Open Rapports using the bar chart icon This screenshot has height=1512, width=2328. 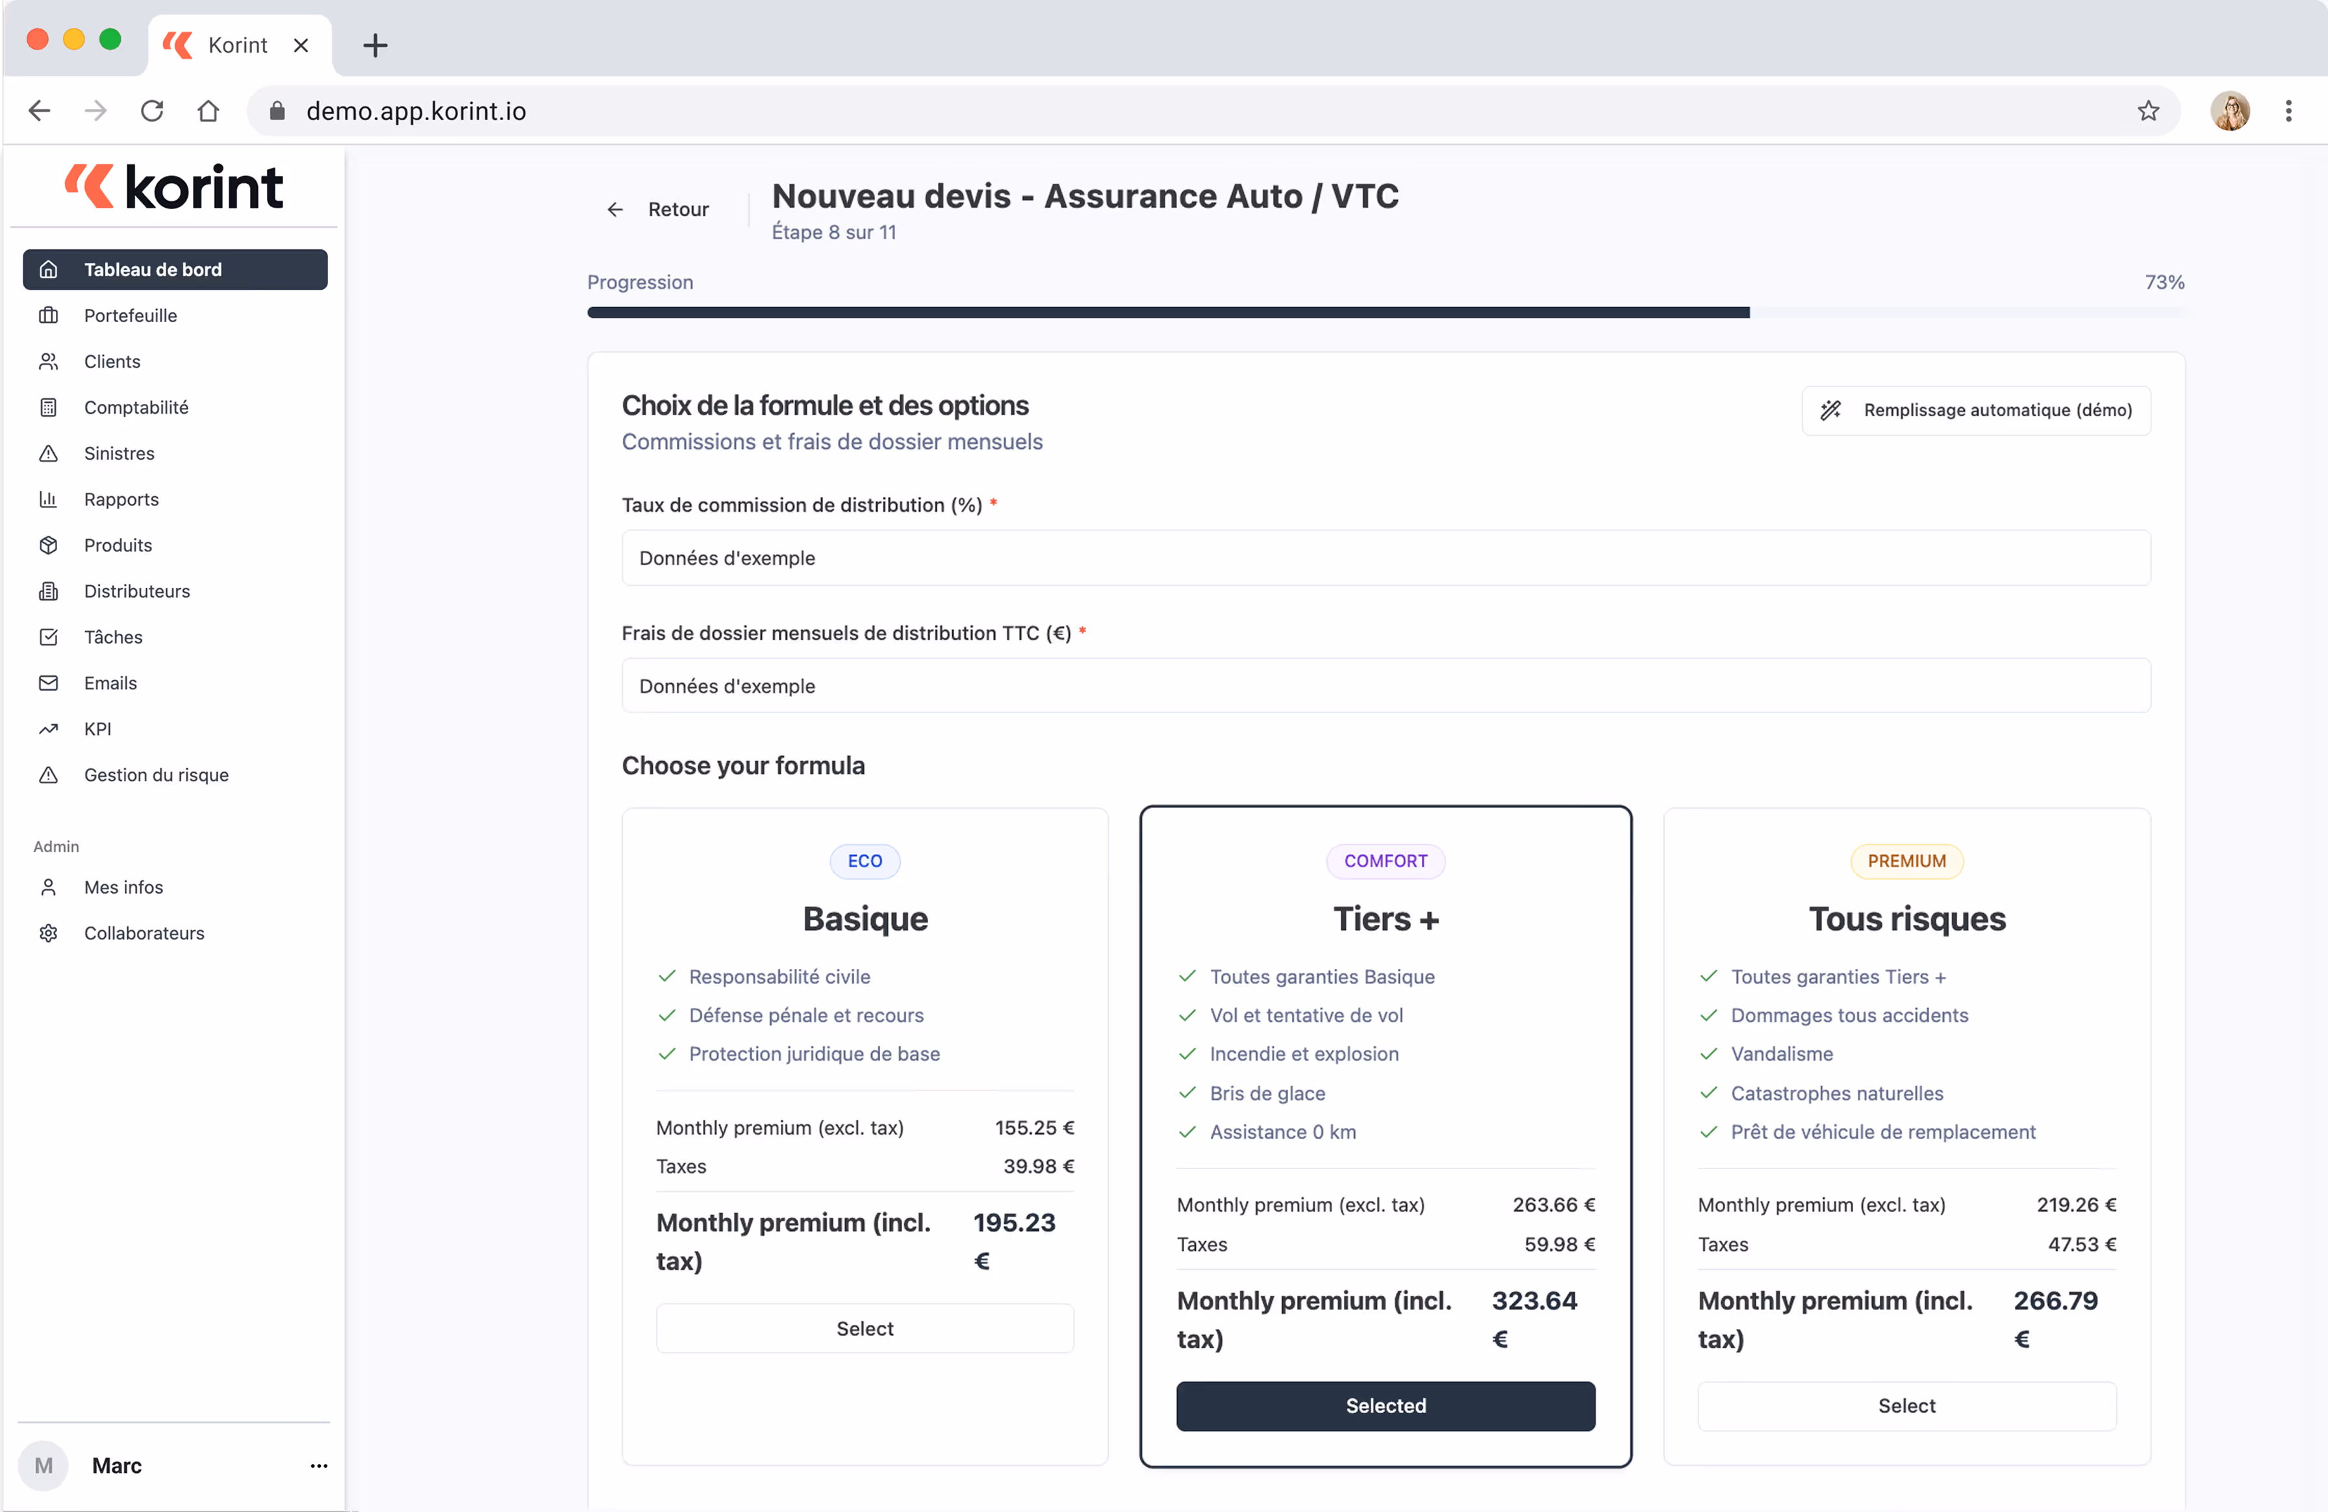(x=48, y=499)
